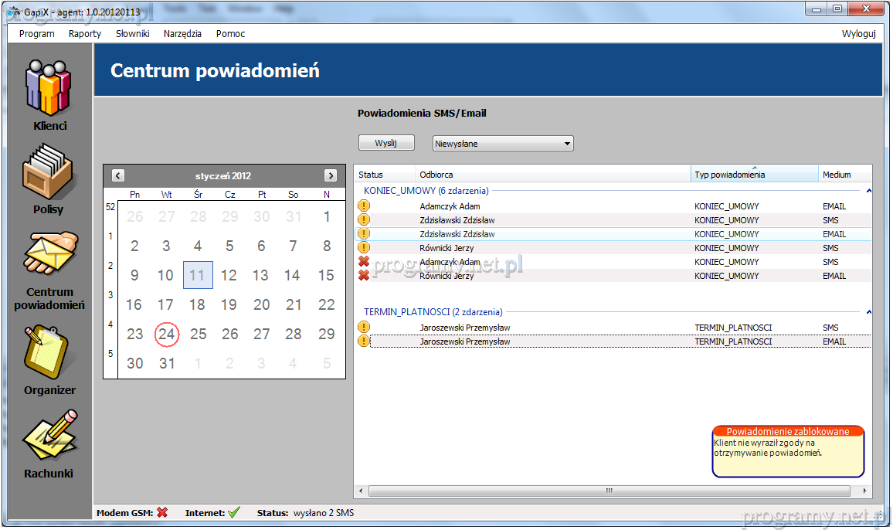Open the Polisy filing box icon
The height and width of the screenshot is (530, 893).
pyautogui.click(x=49, y=172)
